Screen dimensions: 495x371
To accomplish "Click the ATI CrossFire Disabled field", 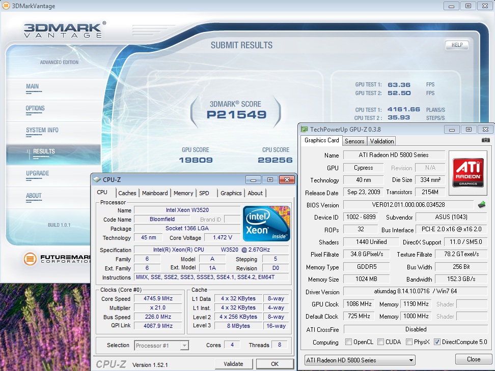I will 416,329.
